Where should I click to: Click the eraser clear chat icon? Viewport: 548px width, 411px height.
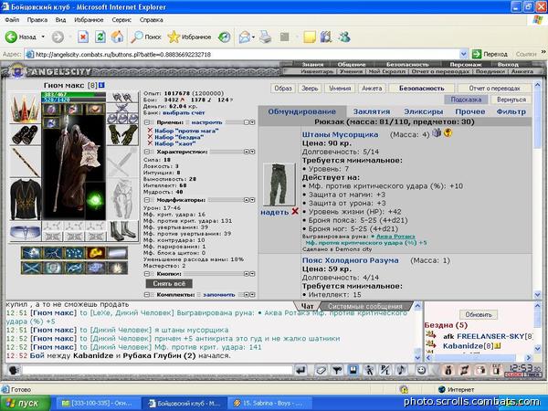tap(321, 370)
